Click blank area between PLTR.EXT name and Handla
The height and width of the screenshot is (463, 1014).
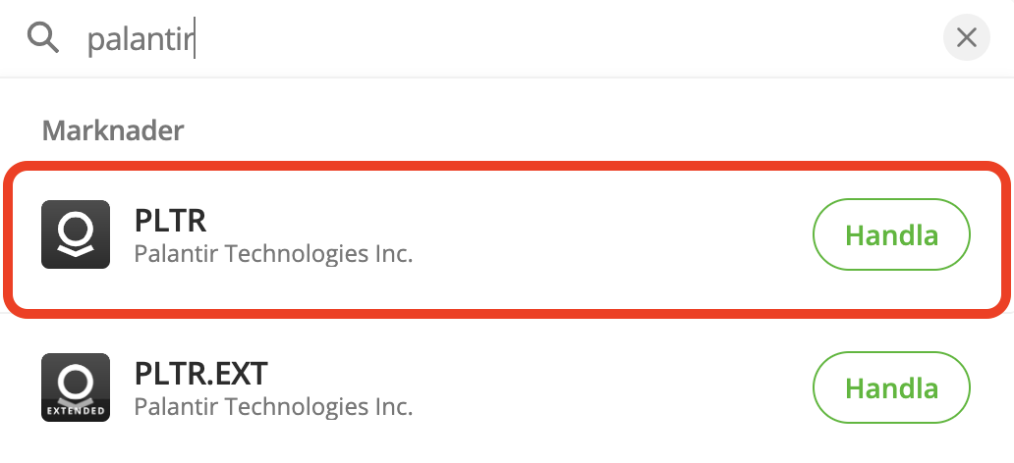609,387
